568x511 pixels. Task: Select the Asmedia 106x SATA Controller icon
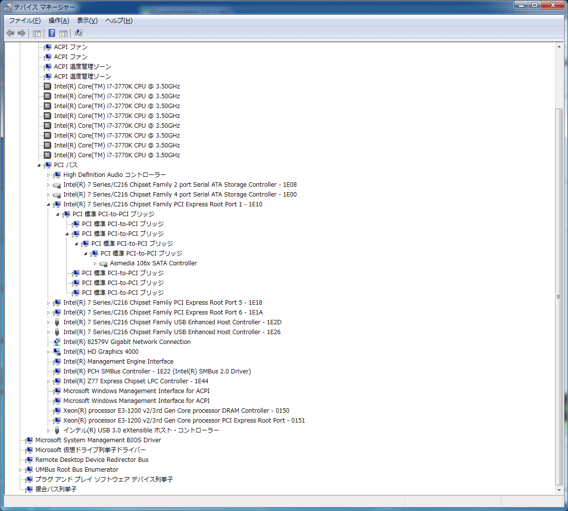click(x=104, y=264)
